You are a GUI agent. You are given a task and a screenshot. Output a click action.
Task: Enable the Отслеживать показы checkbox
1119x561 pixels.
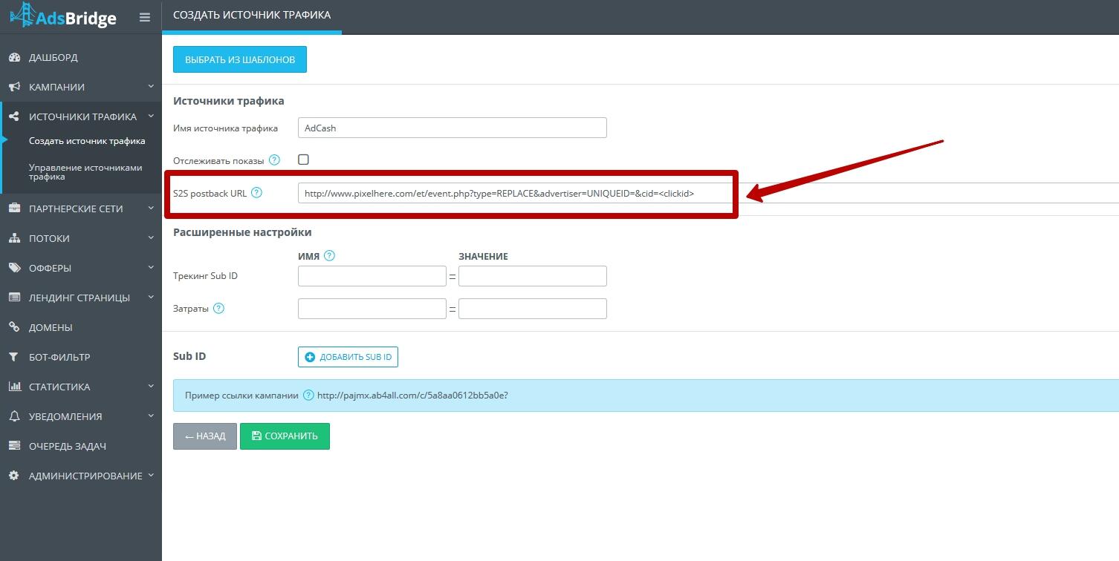click(x=303, y=160)
